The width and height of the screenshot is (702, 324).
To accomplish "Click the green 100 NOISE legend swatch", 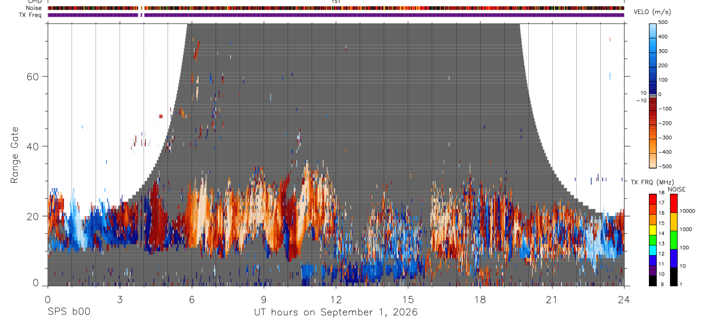I will coord(672,239).
